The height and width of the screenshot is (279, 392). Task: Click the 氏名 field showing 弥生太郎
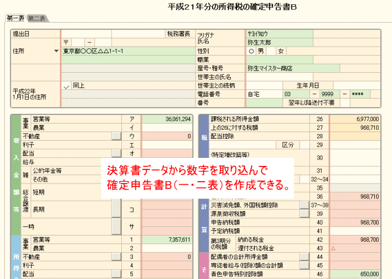tap(279, 42)
